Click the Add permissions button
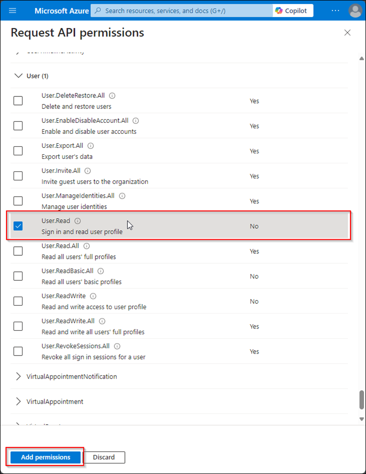 (45, 458)
